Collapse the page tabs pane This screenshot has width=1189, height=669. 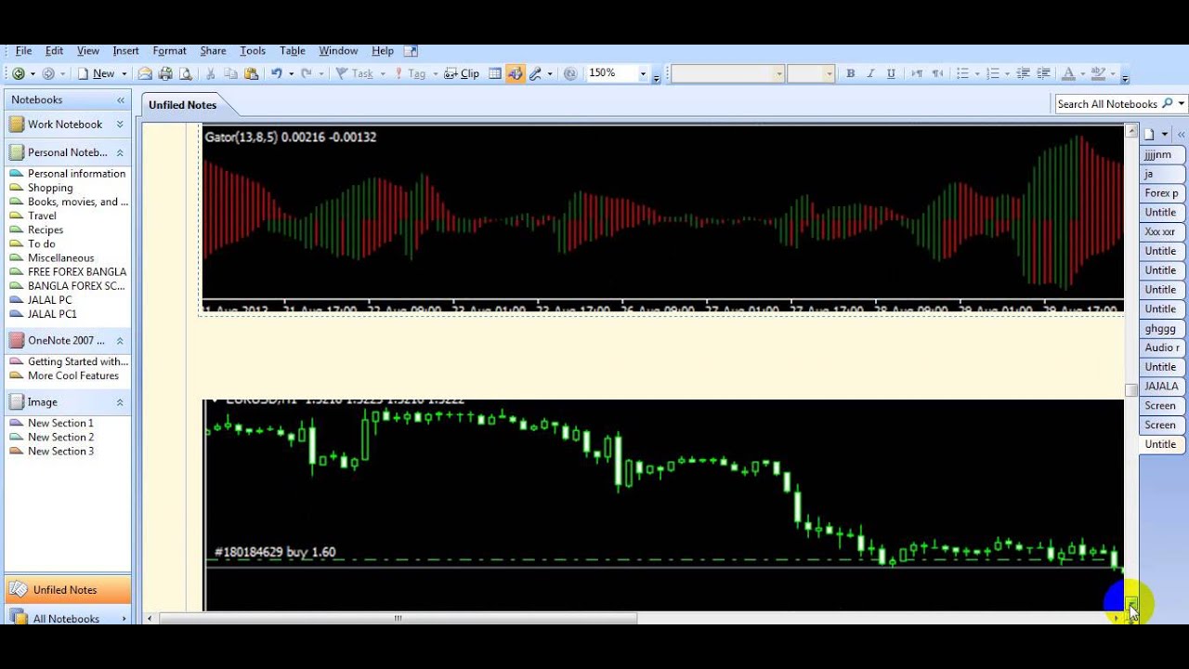tap(1182, 135)
